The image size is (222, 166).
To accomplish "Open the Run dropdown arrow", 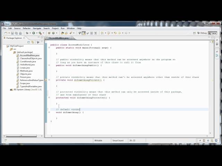I will (37, 33).
